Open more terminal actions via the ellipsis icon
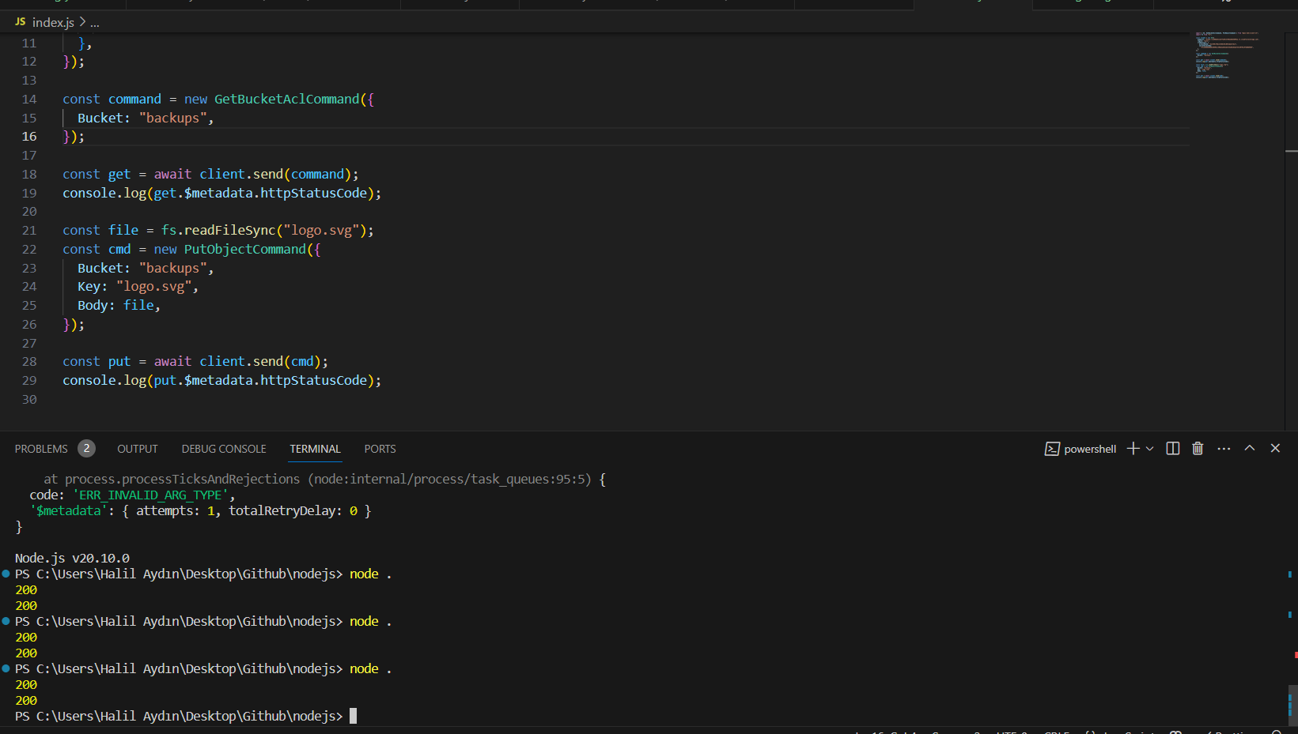Screen dimensions: 1298x734 [x=1224, y=448]
